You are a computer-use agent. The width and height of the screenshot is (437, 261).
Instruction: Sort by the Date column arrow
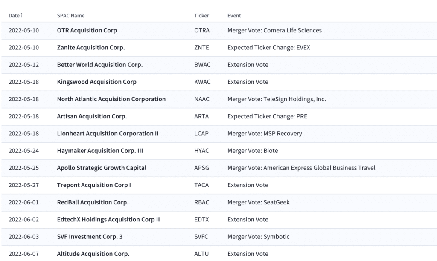21,15
